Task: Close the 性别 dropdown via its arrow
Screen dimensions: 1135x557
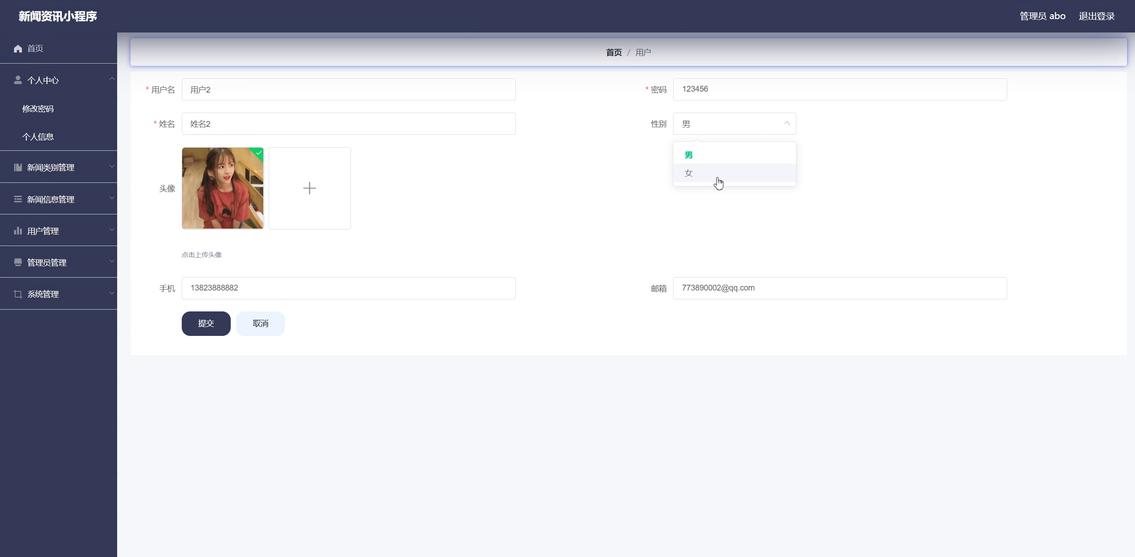Action: point(787,124)
